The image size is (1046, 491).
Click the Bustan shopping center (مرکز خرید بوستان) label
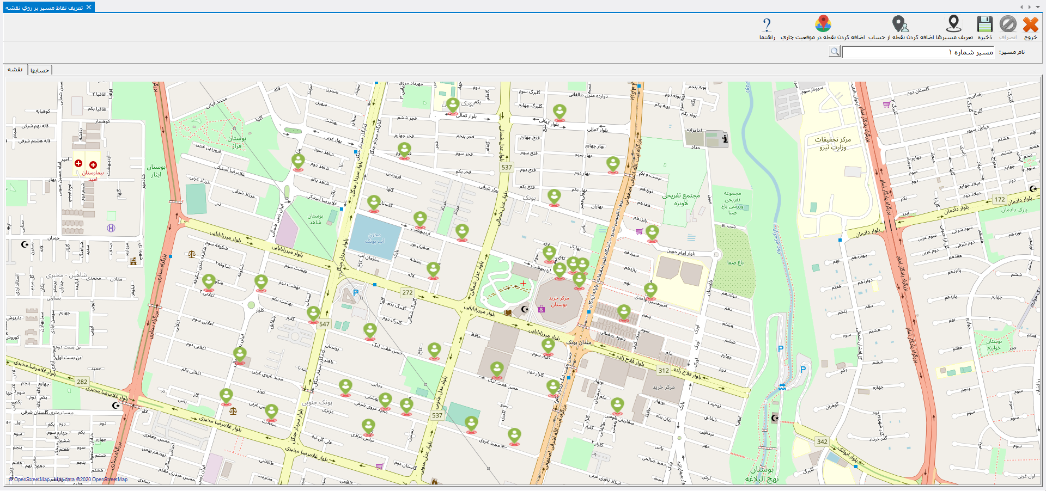558,302
